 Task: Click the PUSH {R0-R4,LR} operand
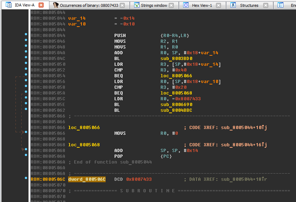point(175,36)
